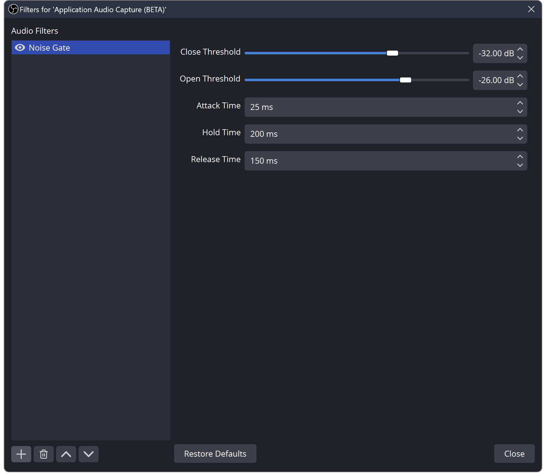The height and width of the screenshot is (476, 546).
Task: Decrease Close Threshold with down arrow
Action: pyautogui.click(x=520, y=57)
